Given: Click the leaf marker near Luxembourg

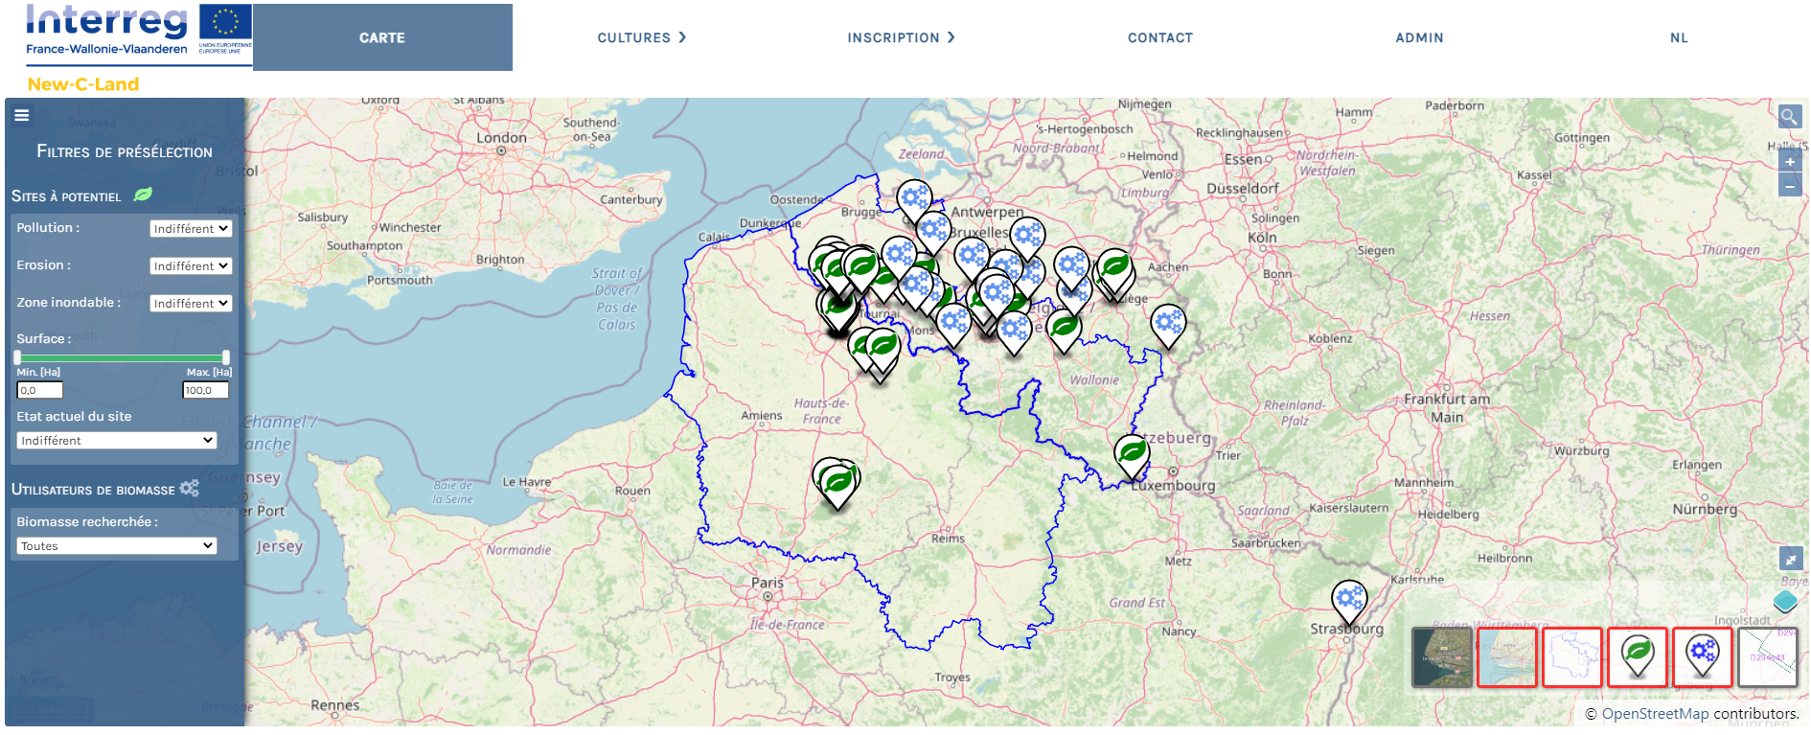Looking at the screenshot, I should (x=1132, y=454).
